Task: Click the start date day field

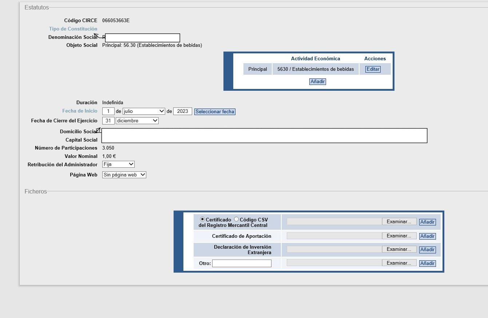Action: click(108, 111)
